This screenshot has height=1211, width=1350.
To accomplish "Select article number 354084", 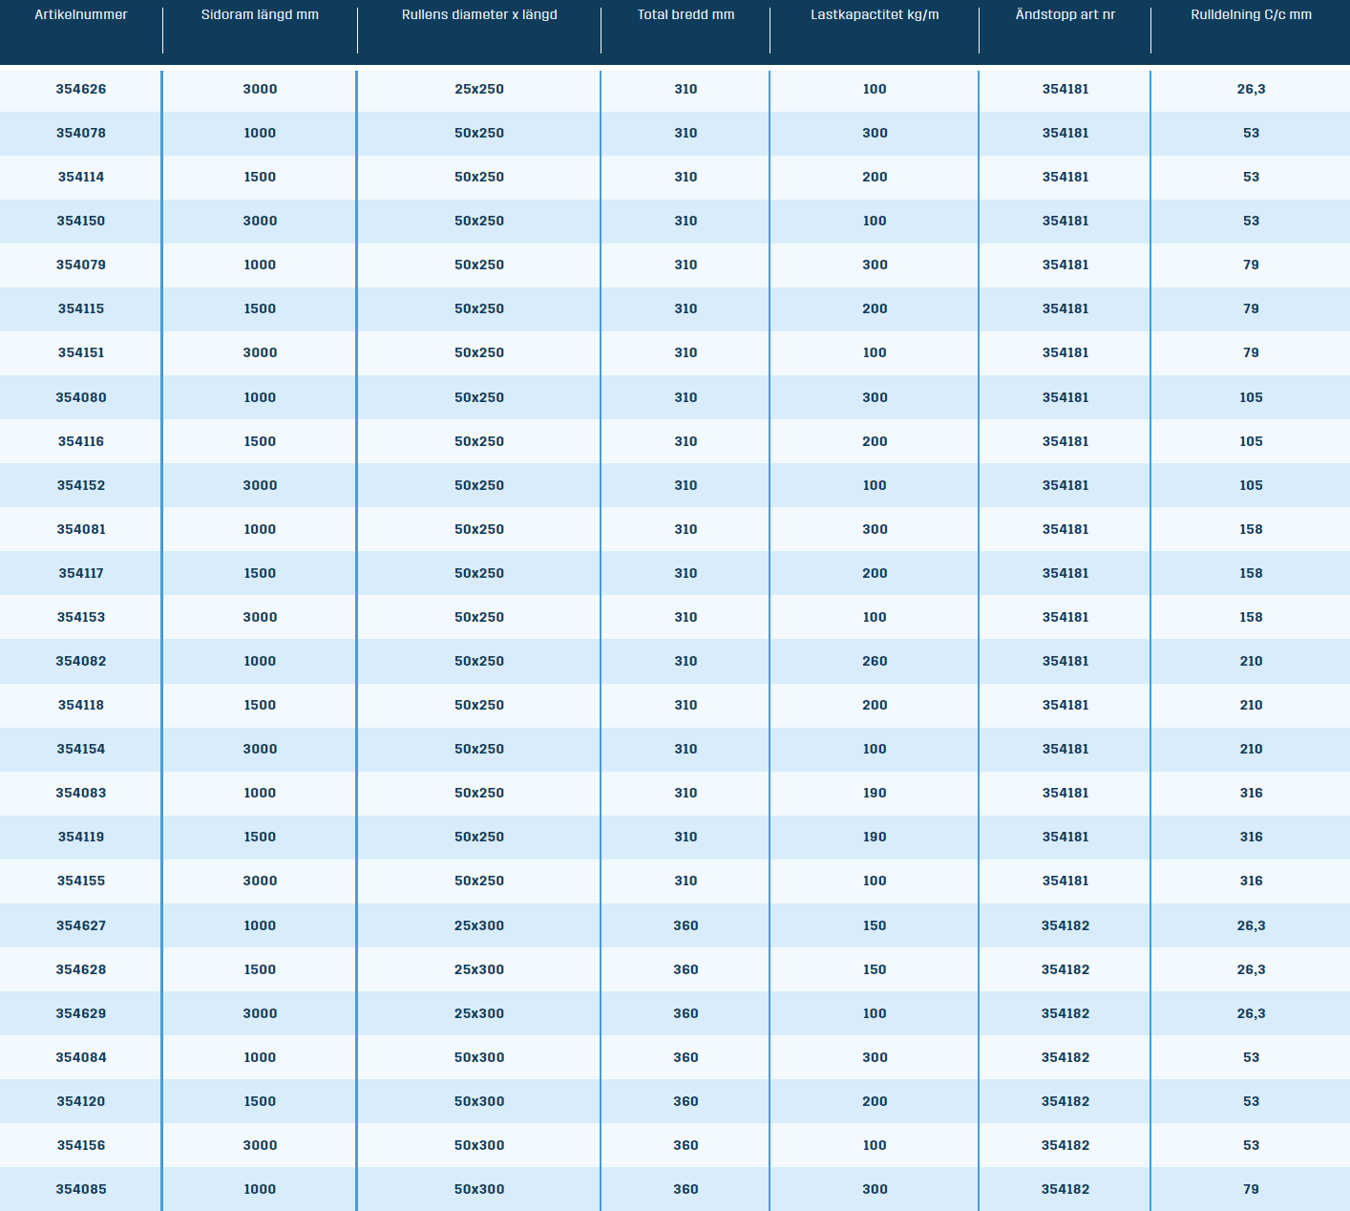I will click(x=81, y=1057).
